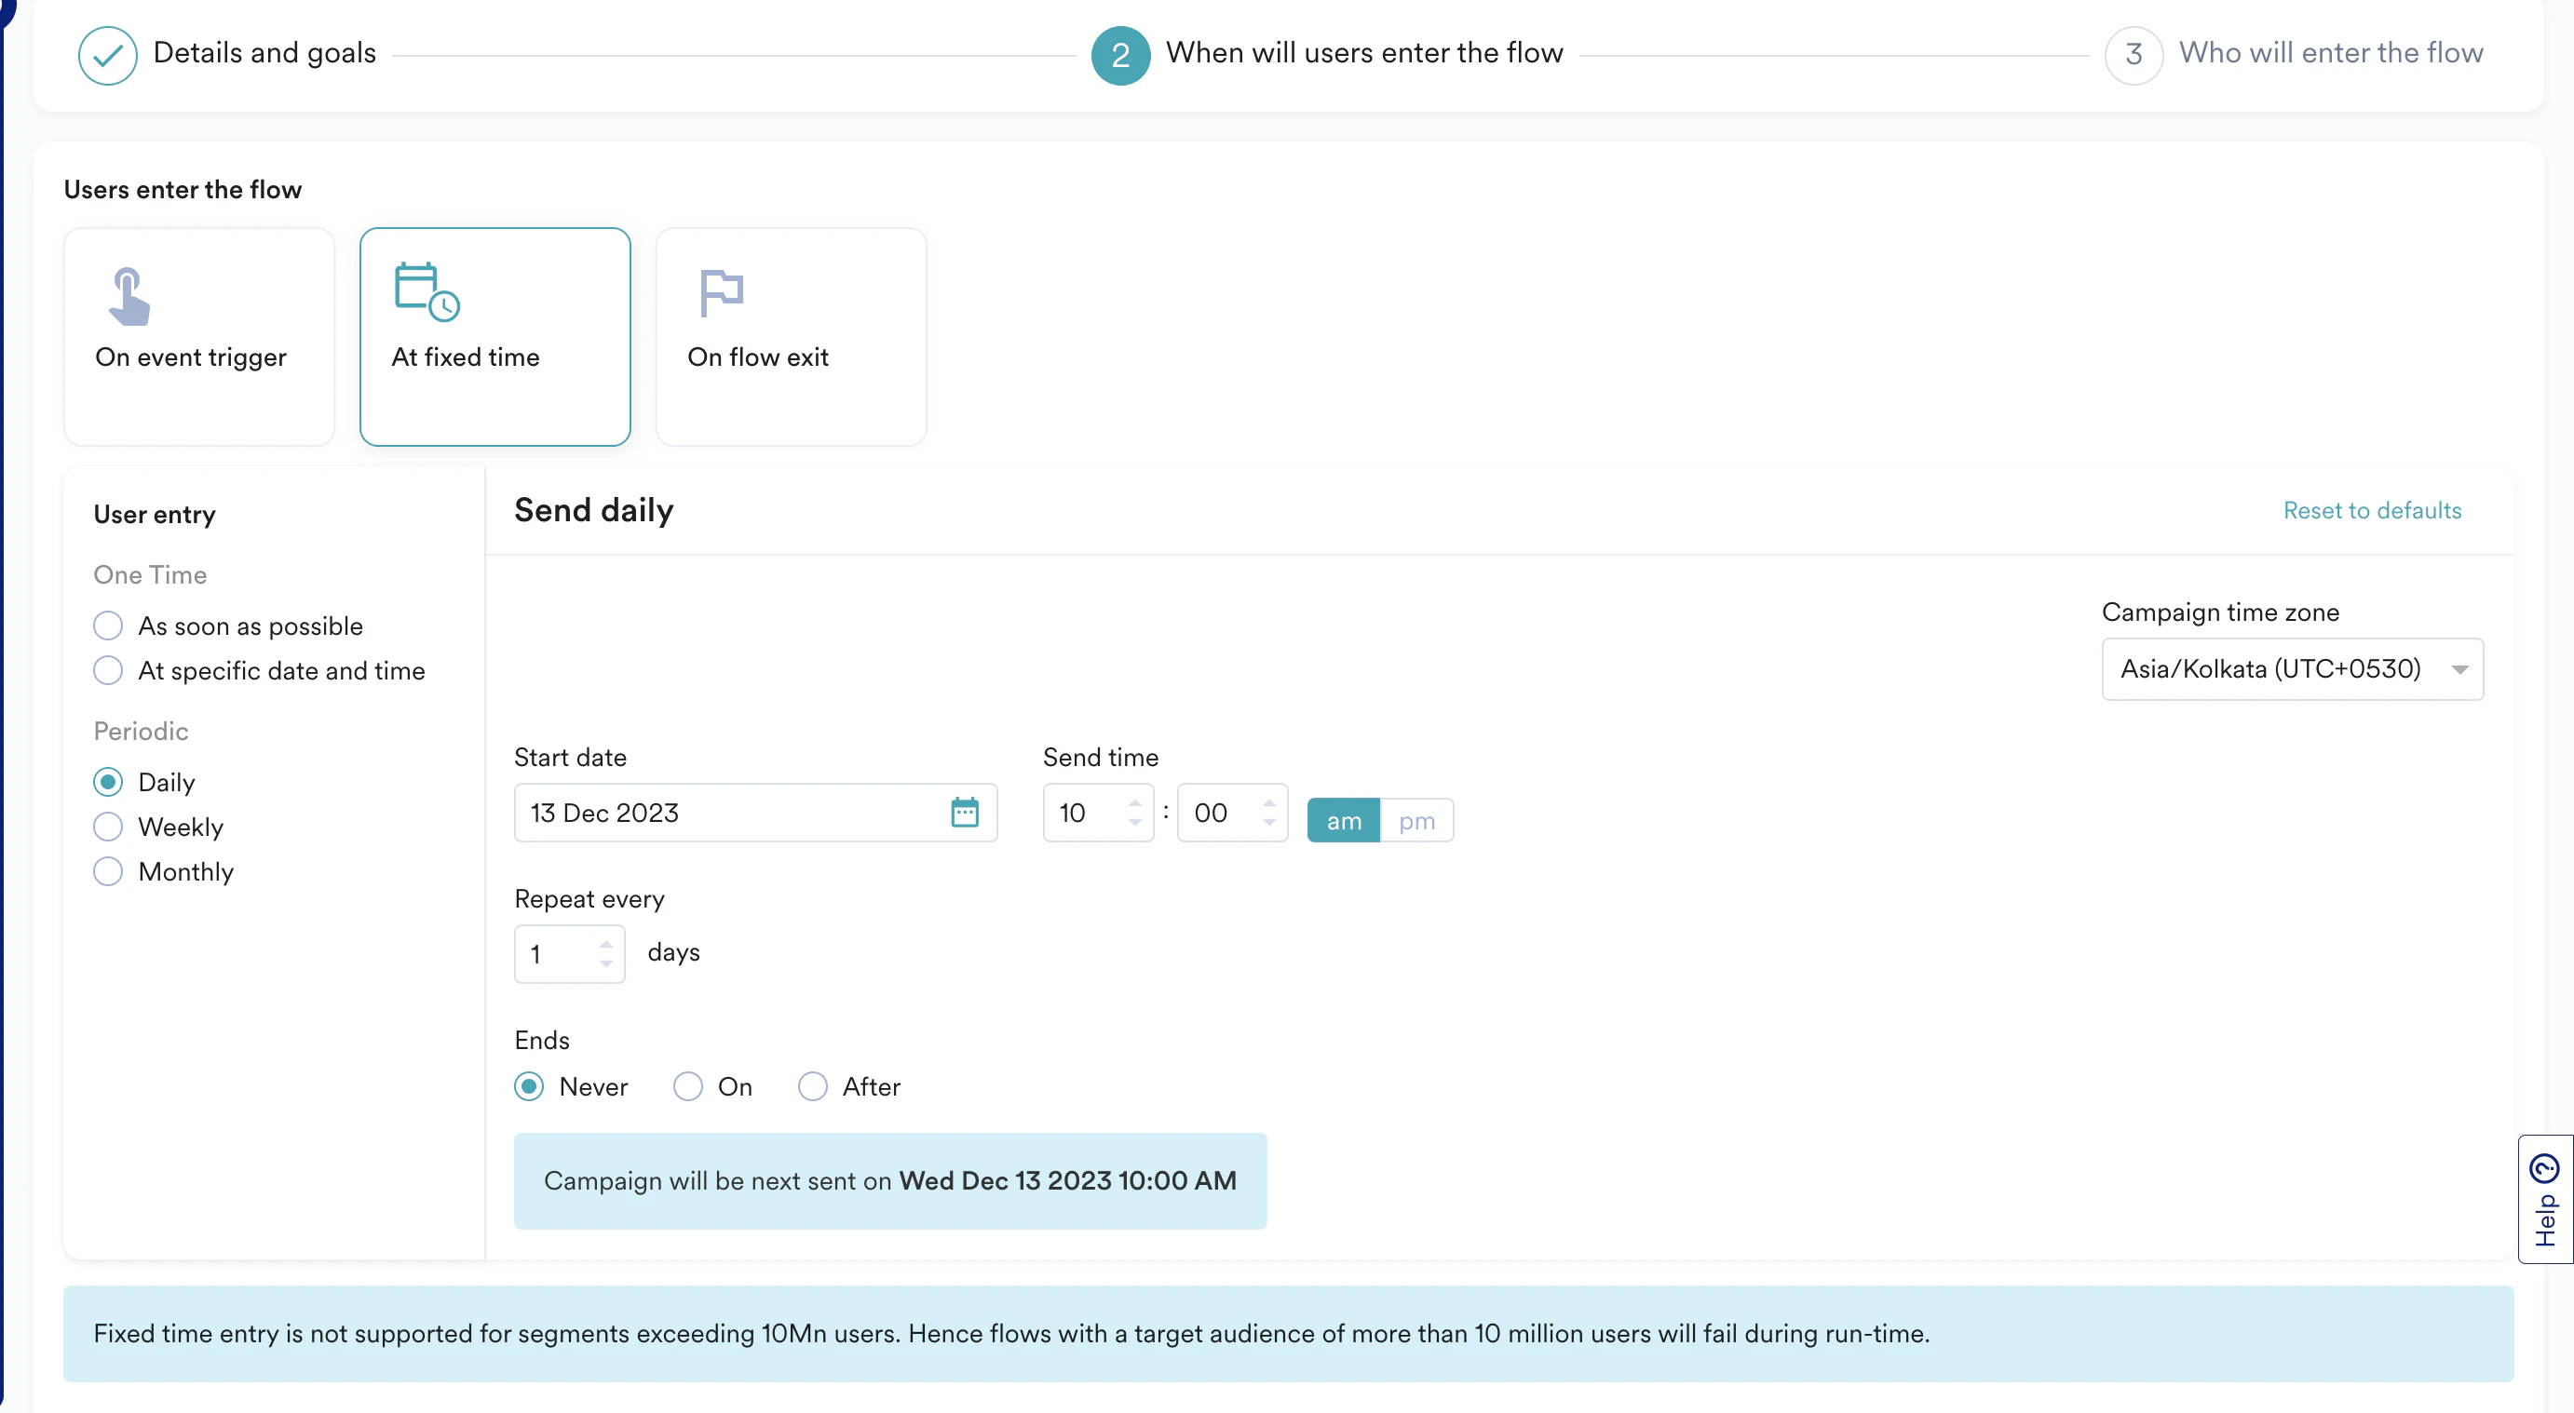Click the On flow exit flag icon
The width and height of the screenshot is (2574, 1413).
click(721, 292)
